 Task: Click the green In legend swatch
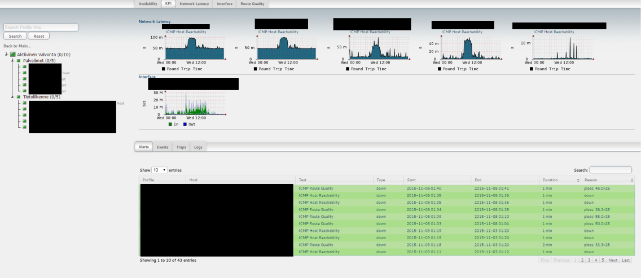click(170, 124)
